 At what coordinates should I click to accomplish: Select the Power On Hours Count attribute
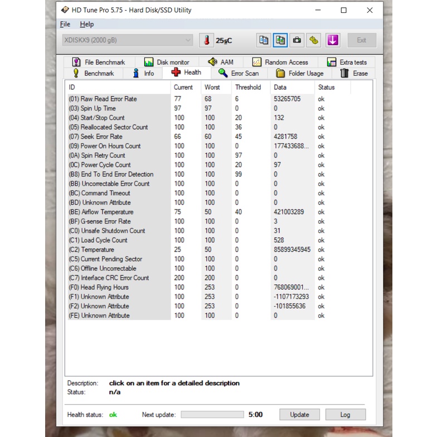tap(111, 146)
